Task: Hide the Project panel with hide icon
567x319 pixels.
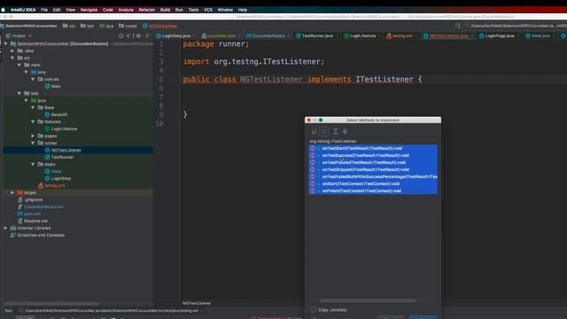Action: [148, 35]
